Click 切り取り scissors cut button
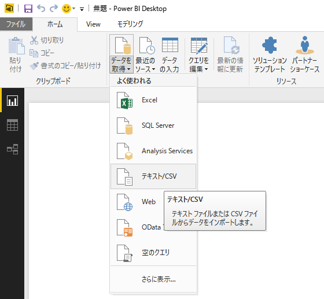This screenshot has height=299, width=324. 47,40
